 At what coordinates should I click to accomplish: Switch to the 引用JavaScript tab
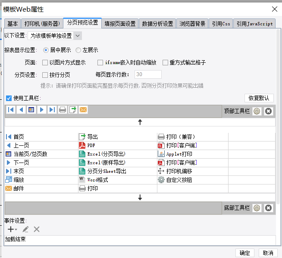(x=254, y=24)
